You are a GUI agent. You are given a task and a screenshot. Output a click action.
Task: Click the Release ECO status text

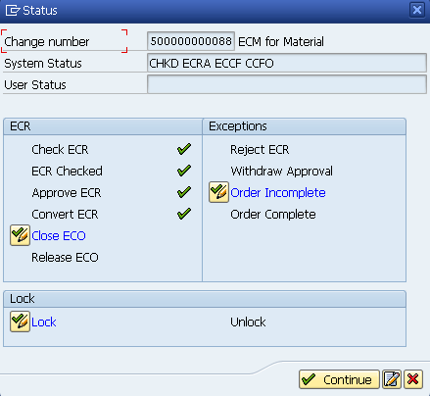(65, 257)
